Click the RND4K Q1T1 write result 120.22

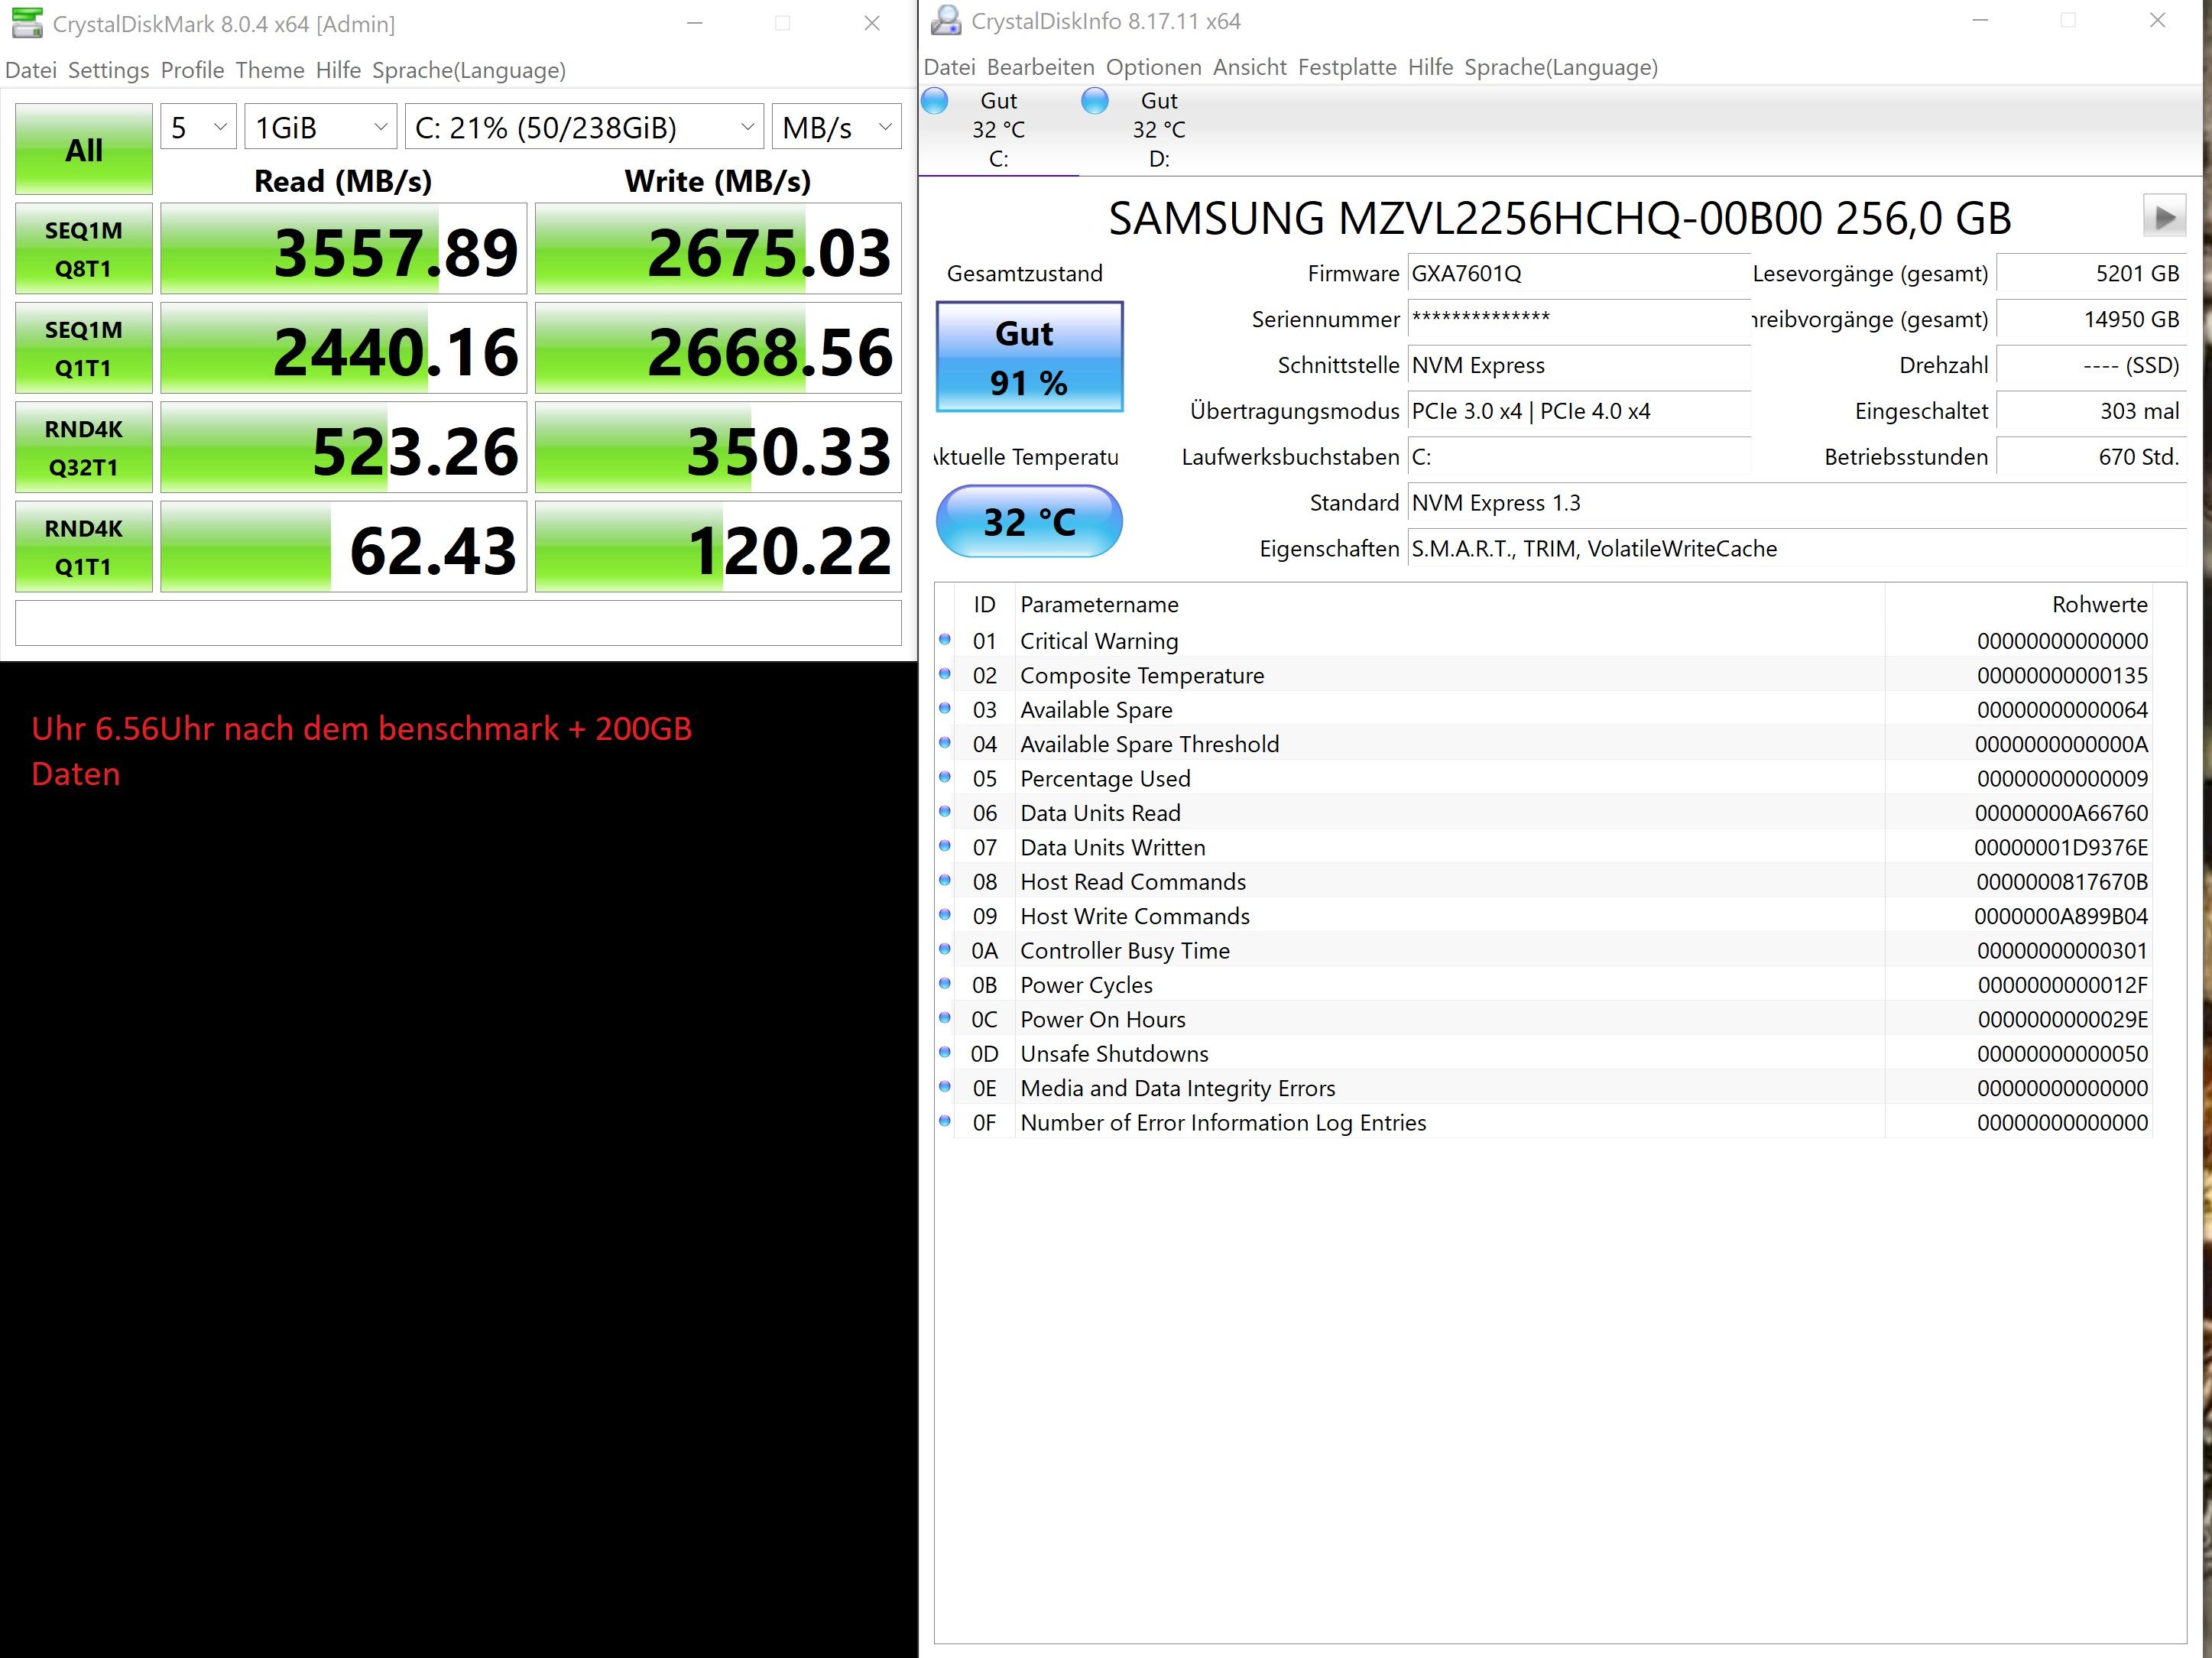point(718,547)
